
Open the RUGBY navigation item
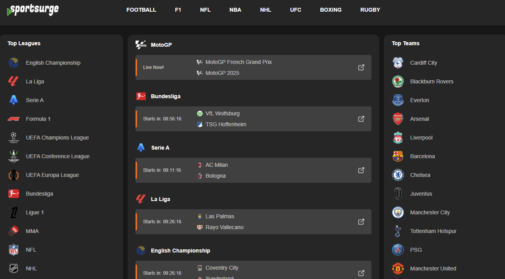click(x=370, y=10)
